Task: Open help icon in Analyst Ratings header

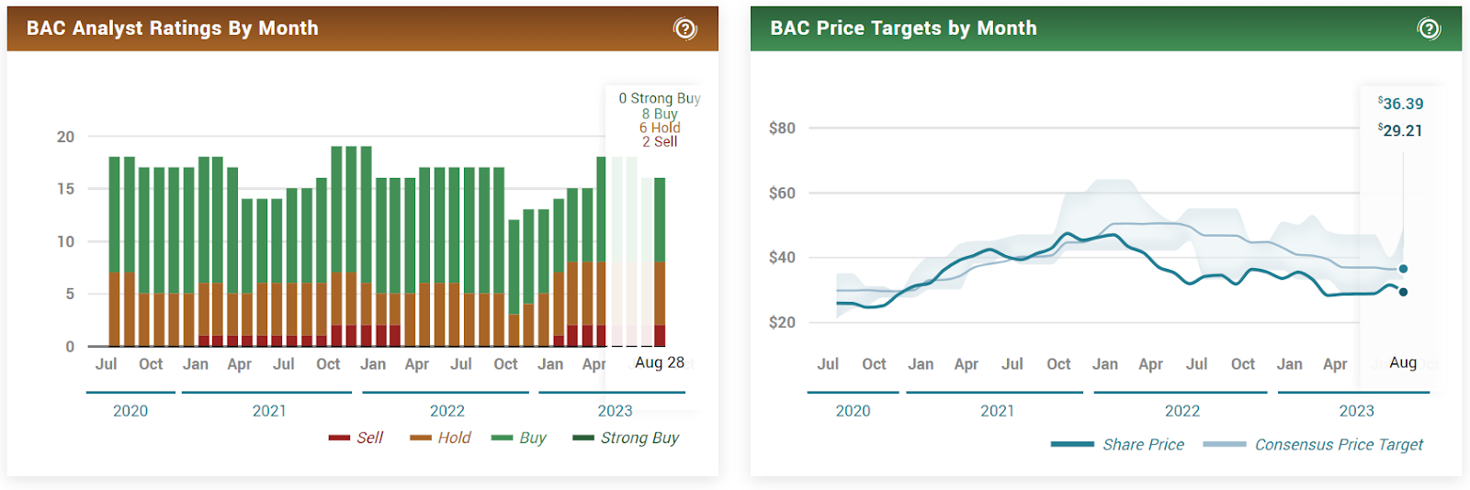Action: coord(685,28)
